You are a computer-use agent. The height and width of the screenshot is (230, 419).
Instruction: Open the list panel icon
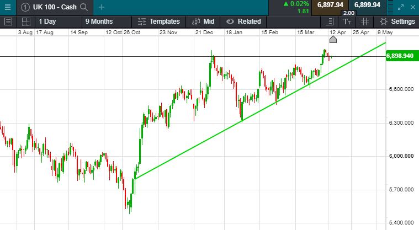(8, 22)
